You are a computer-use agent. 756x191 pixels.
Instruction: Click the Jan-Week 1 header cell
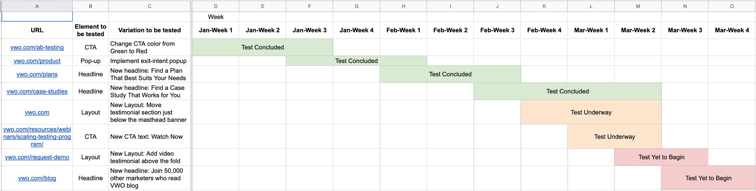216,30
